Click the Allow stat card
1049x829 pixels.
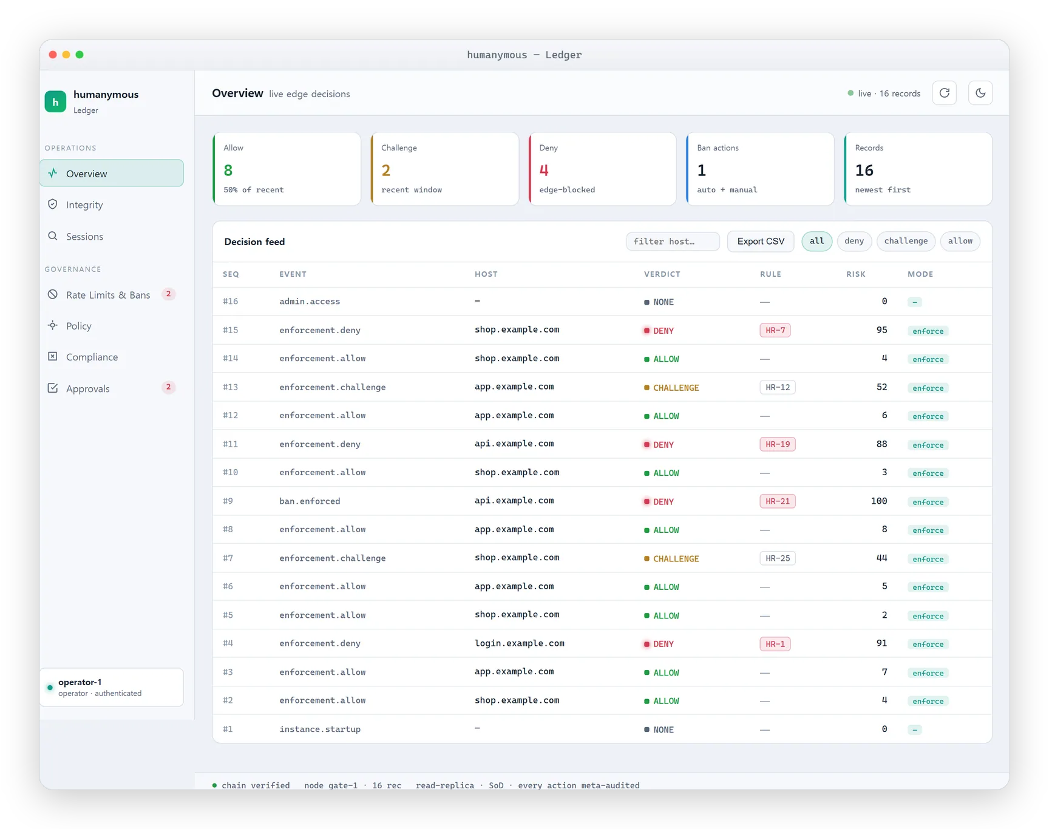(287, 169)
